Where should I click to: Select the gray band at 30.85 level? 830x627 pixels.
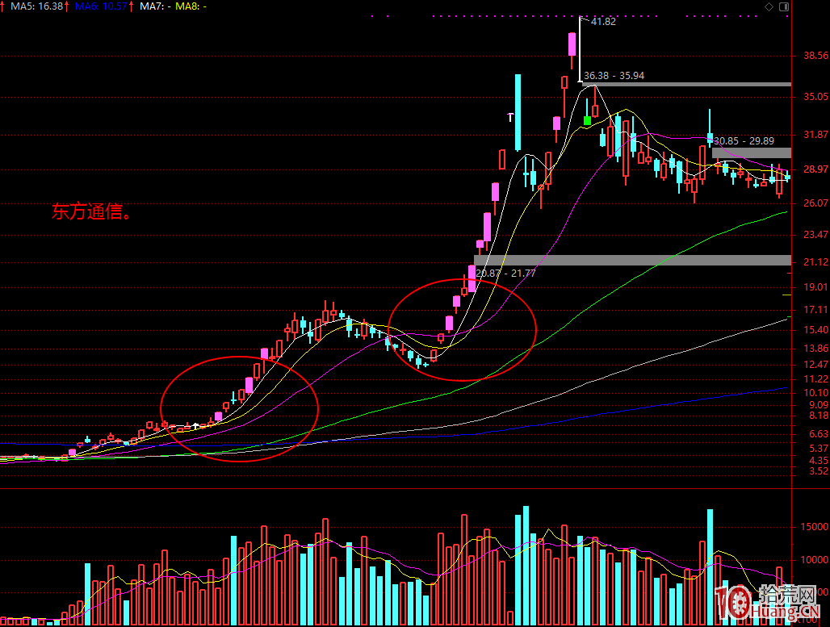(x=752, y=153)
